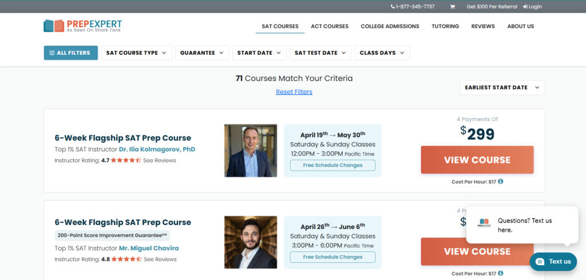
Task: See Reviews for the 4.8 rated instructor
Action: click(160, 259)
